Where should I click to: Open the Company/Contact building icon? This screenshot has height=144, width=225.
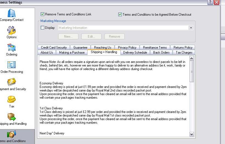pyautogui.click(x=11, y=13)
